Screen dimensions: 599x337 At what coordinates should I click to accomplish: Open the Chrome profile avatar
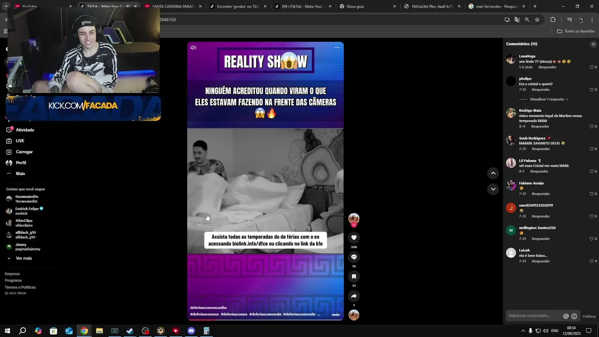tap(581, 20)
